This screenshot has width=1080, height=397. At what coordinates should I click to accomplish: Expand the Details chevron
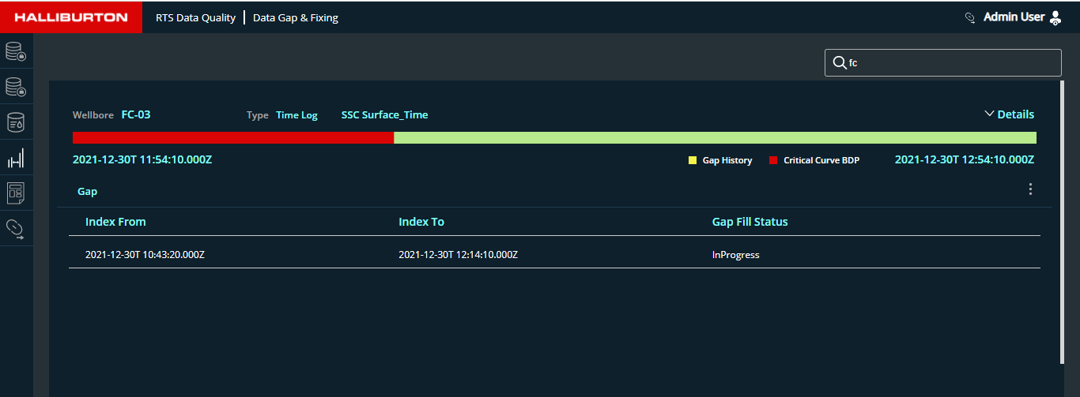989,114
